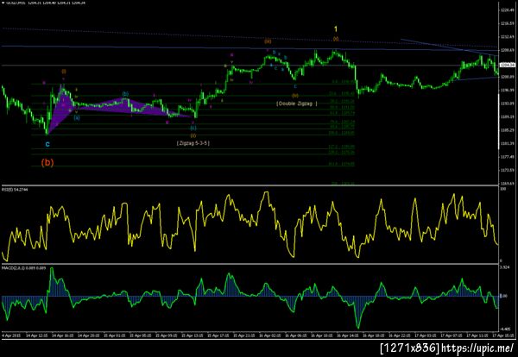Image resolution: width=518 pixels, height=357 pixels.
Task: Click the '[ Zigzag 5-3-5 ]' annotation
Action: 193,143
